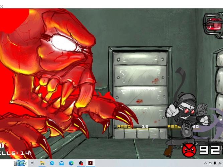Click the 'AMMO: 12' counter text
The width and height of the screenshot is (223, 167).
point(132,126)
